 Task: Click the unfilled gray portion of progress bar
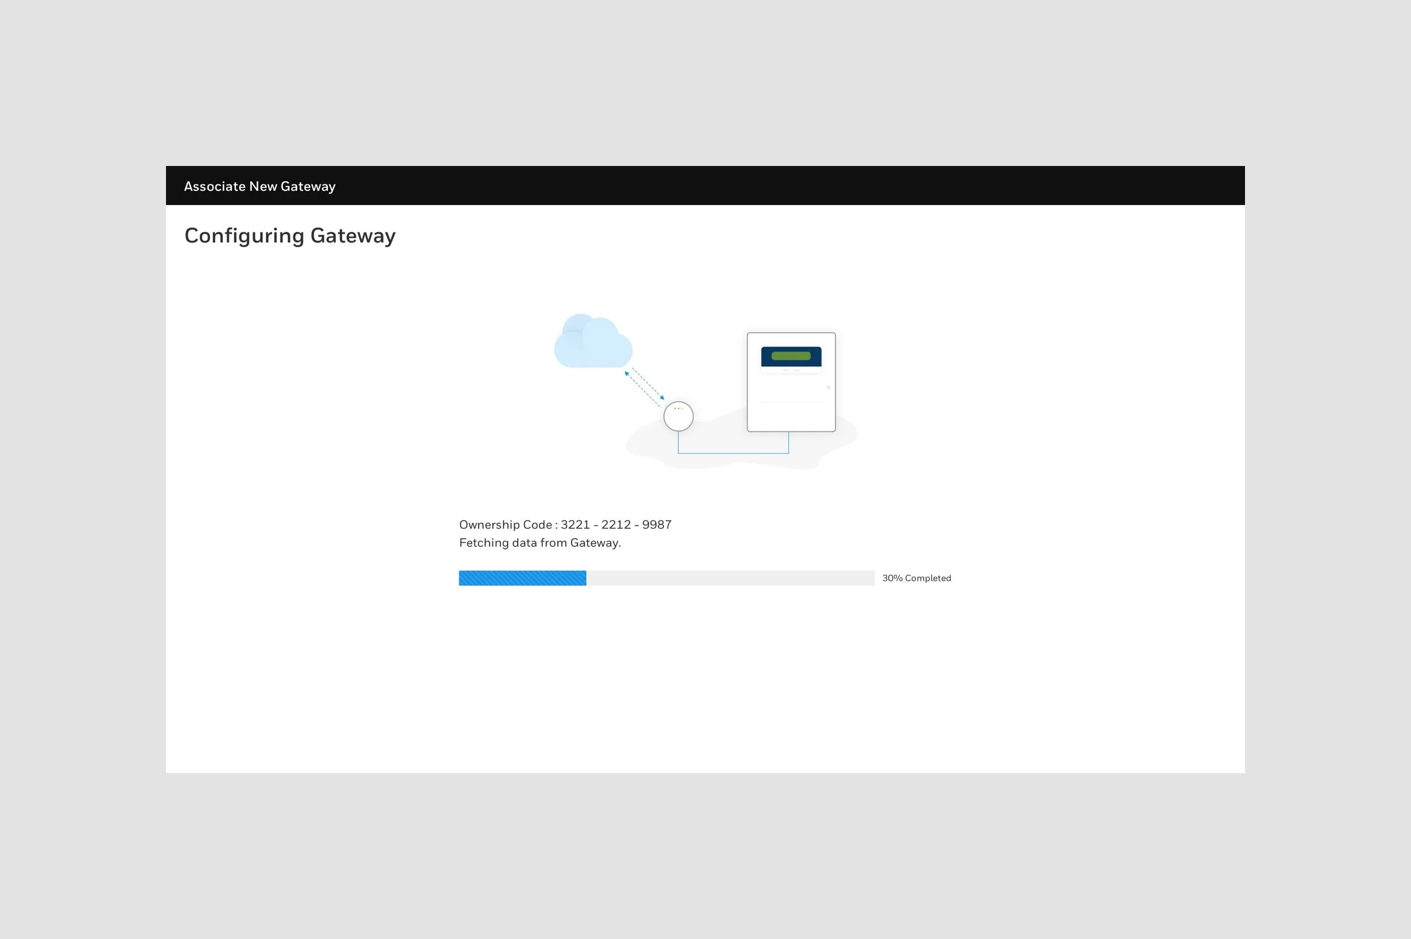[x=729, y=578]
